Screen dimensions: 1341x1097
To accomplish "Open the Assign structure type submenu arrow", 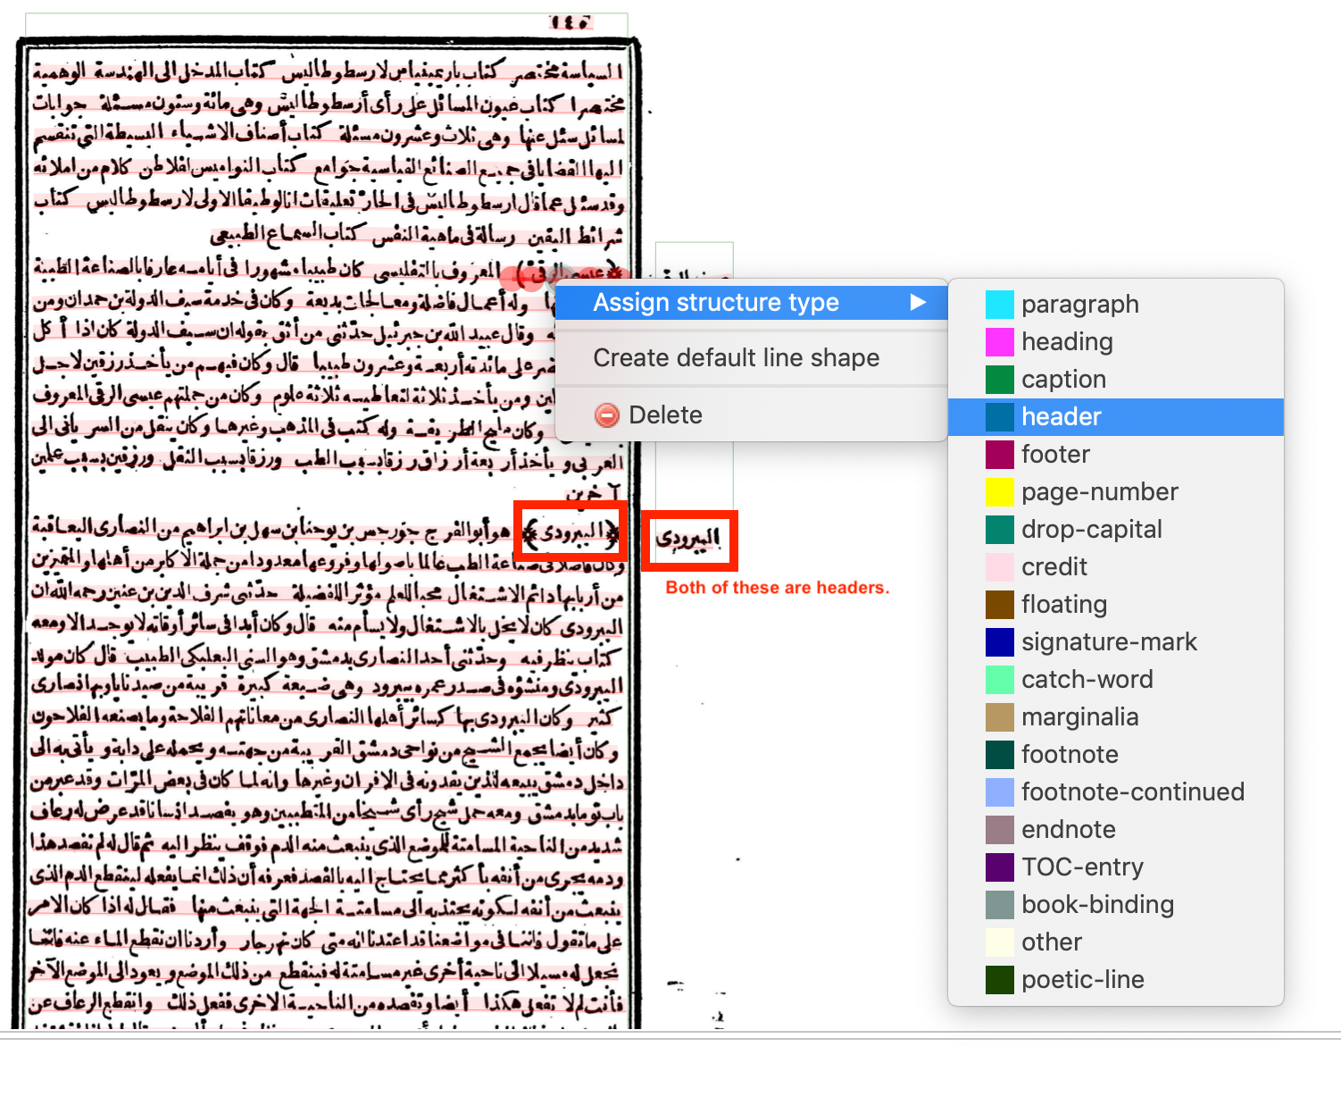I will pyautogui.click(x=919, y=302).
